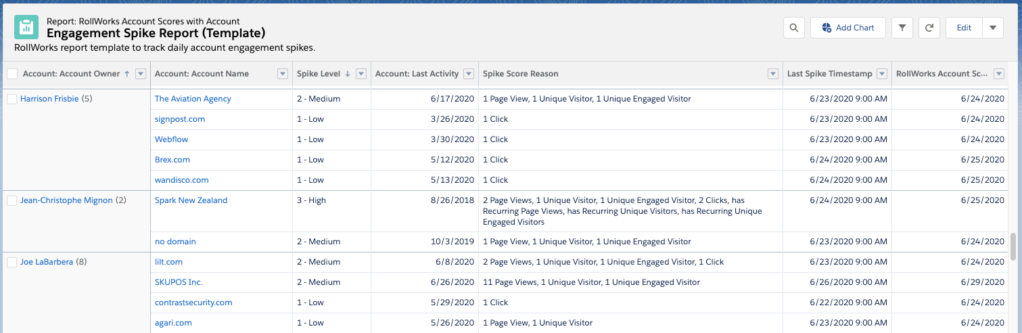
Task: Open the Spike Level column menu arrow
Action: [x=361, y=74]
